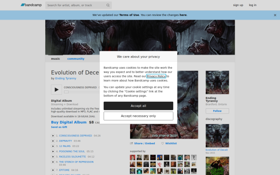The height and width of the screenshot is (175, 280).
Task: Open the sign up link
Action: pos(238,5)
